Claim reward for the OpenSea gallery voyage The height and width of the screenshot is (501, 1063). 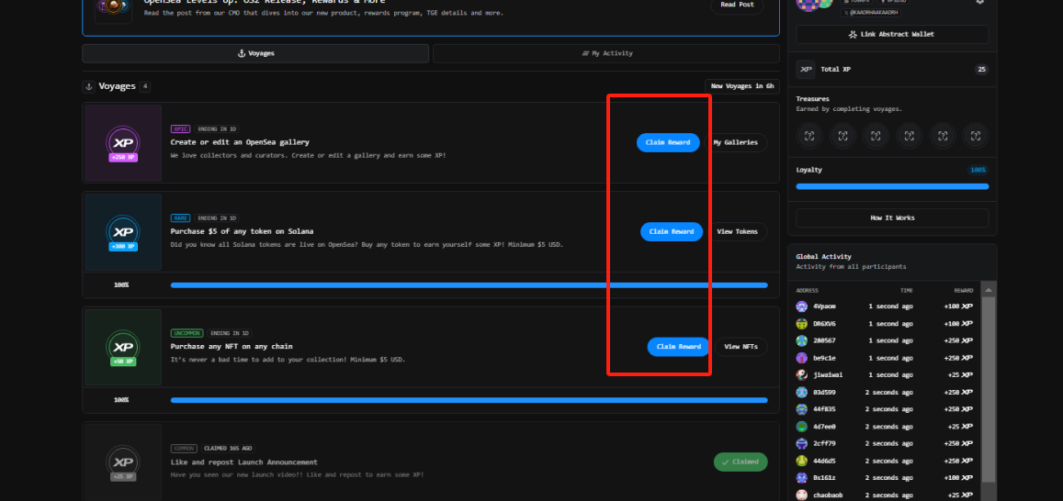[668, 143]
